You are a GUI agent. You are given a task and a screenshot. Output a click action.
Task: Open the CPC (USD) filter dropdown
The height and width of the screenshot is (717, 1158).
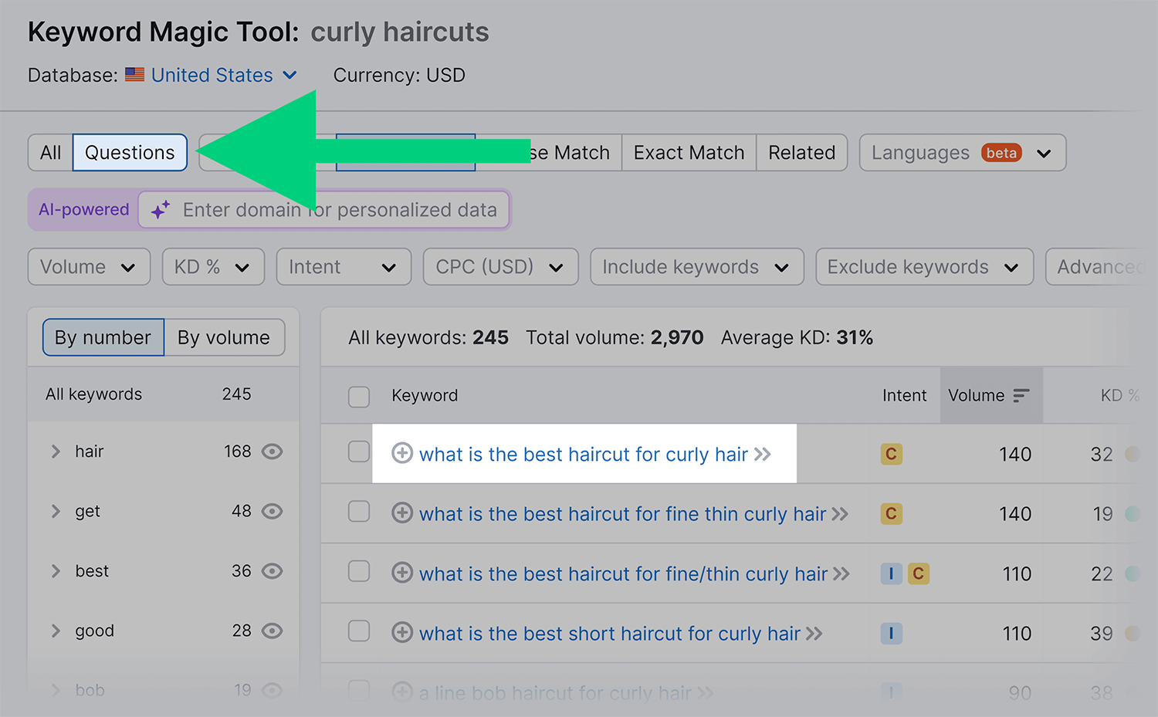point(500,267)
